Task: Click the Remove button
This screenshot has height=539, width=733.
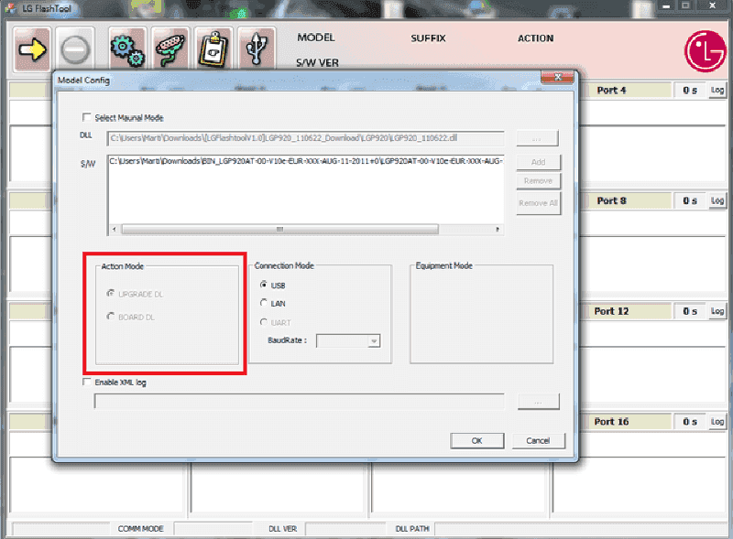Action: click(x=538, y=181)
